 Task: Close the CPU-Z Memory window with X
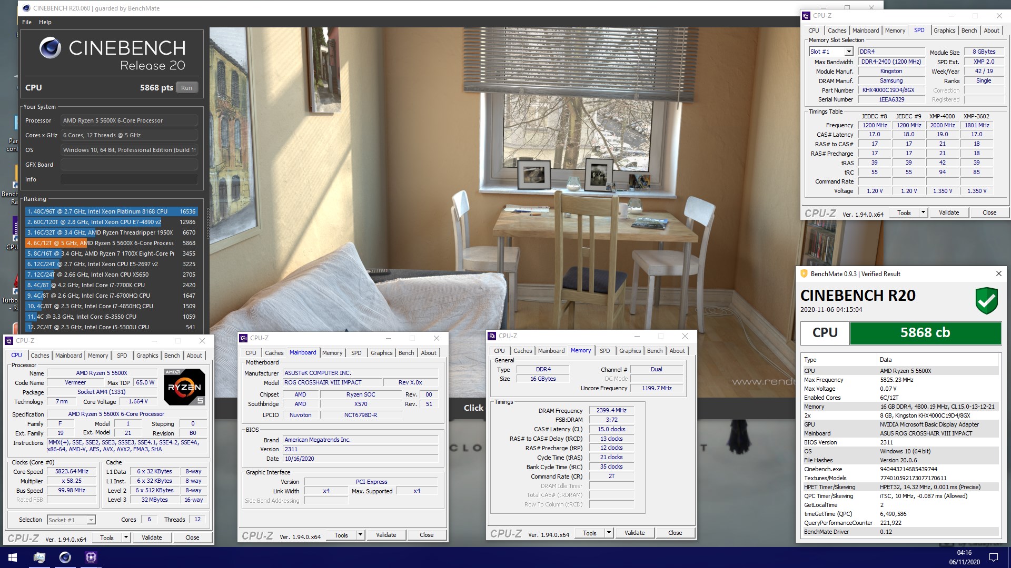pos(685,336)
